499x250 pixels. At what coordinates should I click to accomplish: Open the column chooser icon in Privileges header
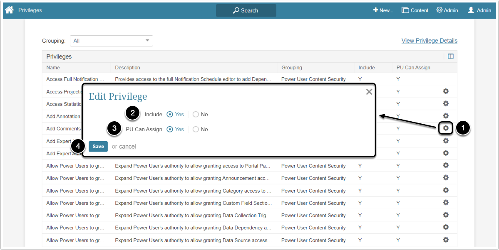tap(450, 56)
